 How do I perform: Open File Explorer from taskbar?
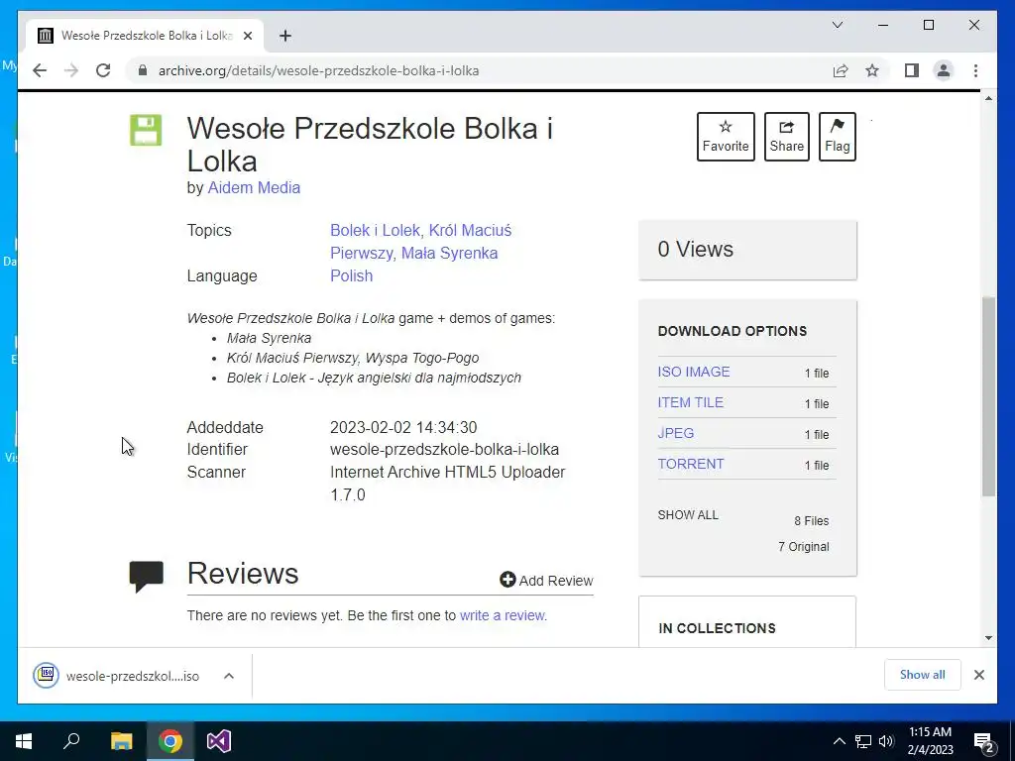(121, 741)
